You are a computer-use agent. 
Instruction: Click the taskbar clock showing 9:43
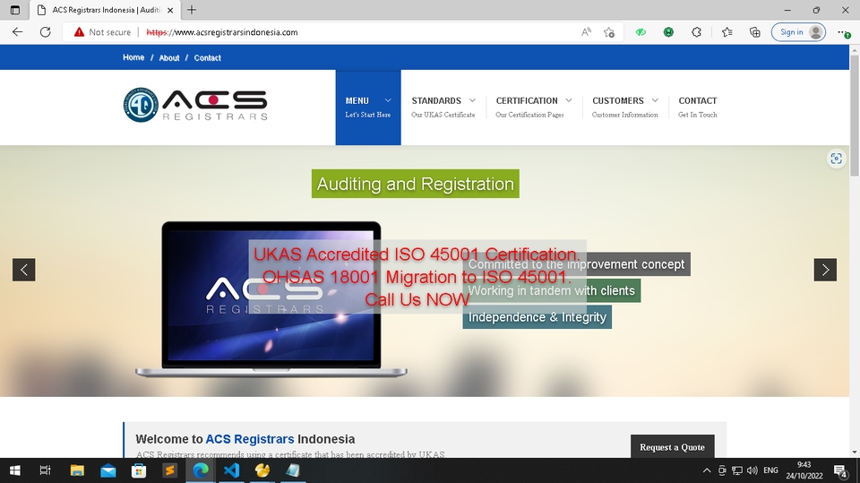click(x=804, y=470)
